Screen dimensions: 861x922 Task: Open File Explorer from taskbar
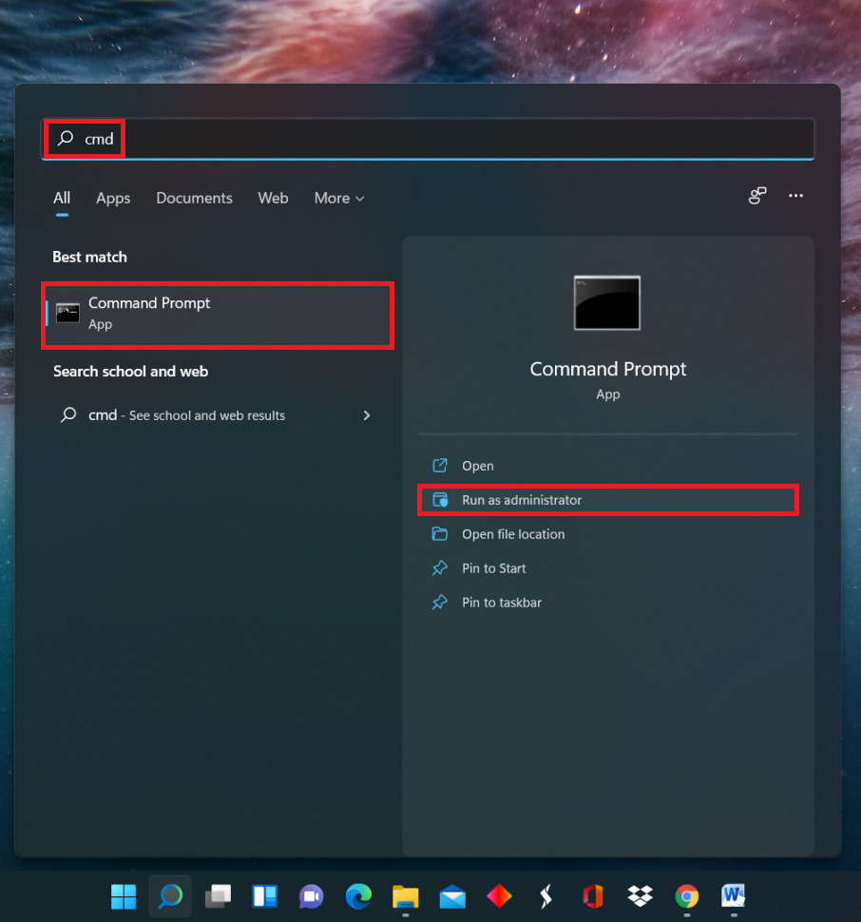tap(406, 896)
